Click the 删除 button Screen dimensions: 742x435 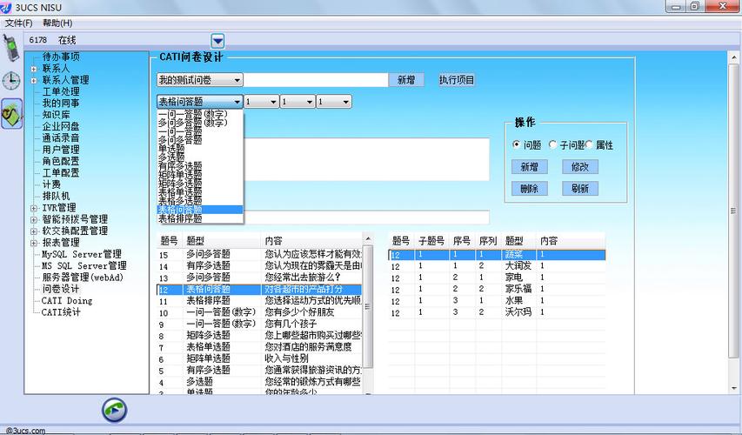coord(530,189)
